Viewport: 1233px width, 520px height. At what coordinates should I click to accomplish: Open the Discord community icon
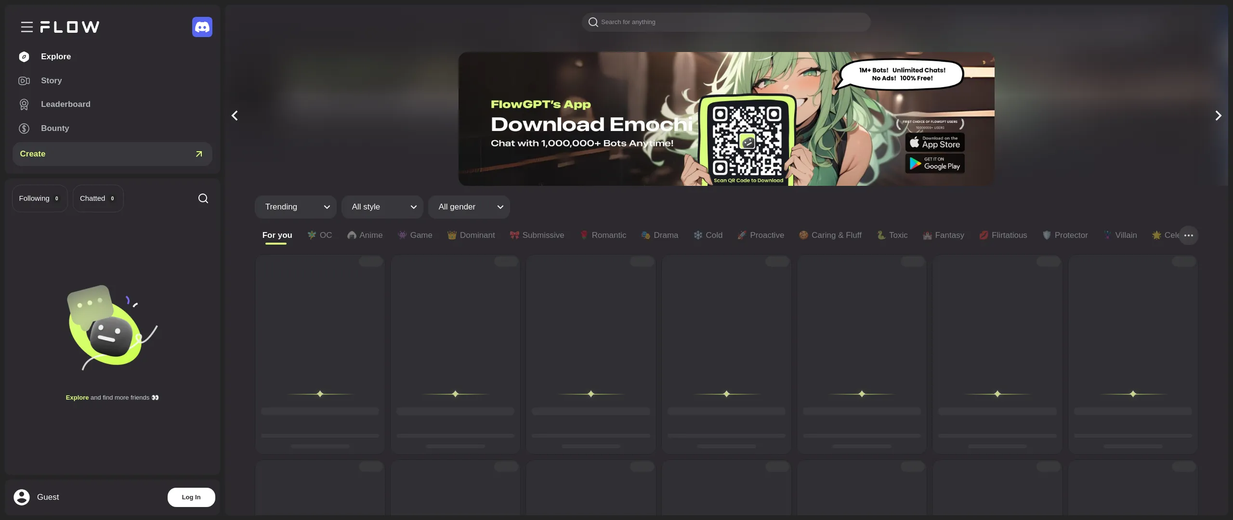click(202, 27)
